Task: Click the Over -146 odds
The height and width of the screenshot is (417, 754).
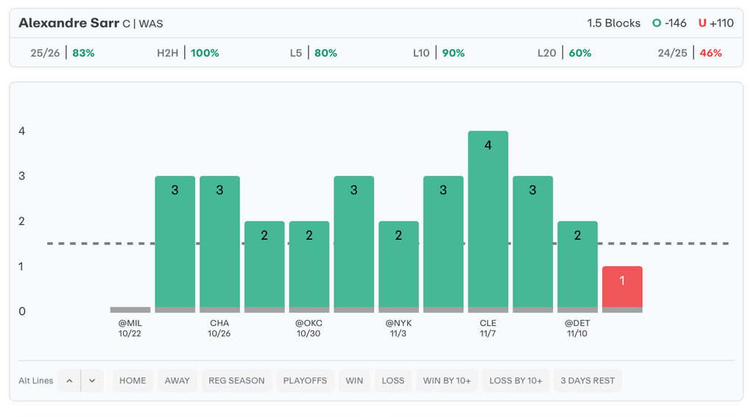Action: pyautogui.click(x=669, y=23)
